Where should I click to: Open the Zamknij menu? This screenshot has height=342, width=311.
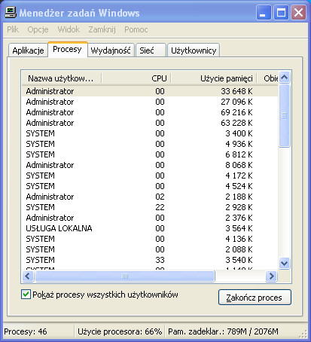pos(102,29)
